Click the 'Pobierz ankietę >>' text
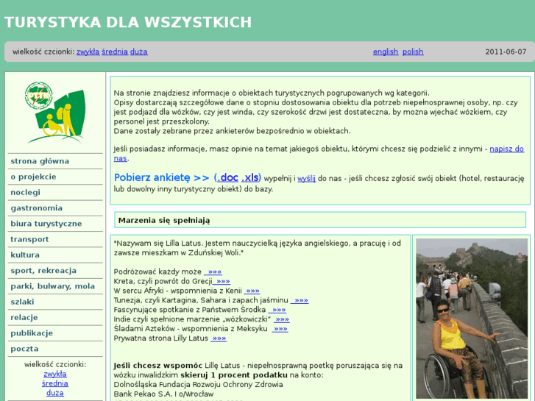Image resolution: width=535 pixels, height=401 pixels. pyautogui.click(x=162, y=178)
